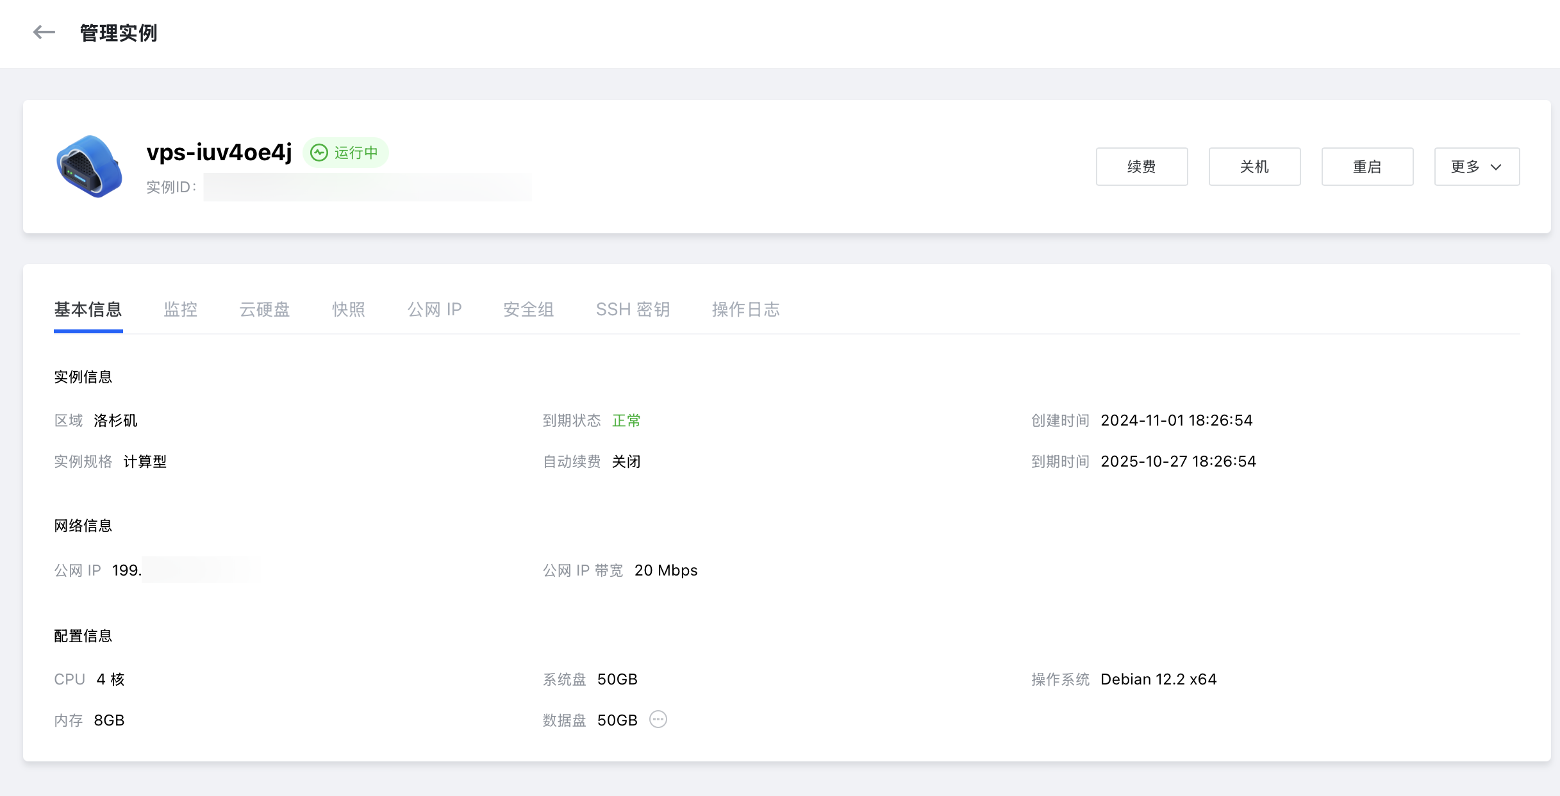Click the blurred instance ID field
The height and width of the screenshot is (796, 1560).
[367, 187]
